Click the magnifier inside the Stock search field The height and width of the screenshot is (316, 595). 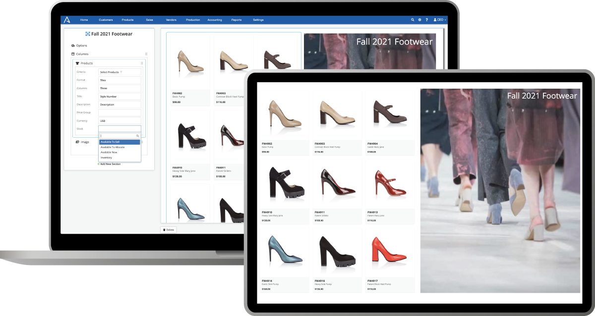(x=138, y=136)
